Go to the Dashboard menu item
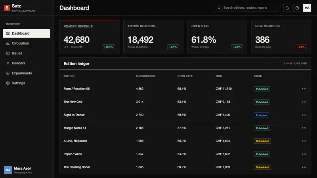317x178 pixels. pyautogui.click(x=27, y=33)
